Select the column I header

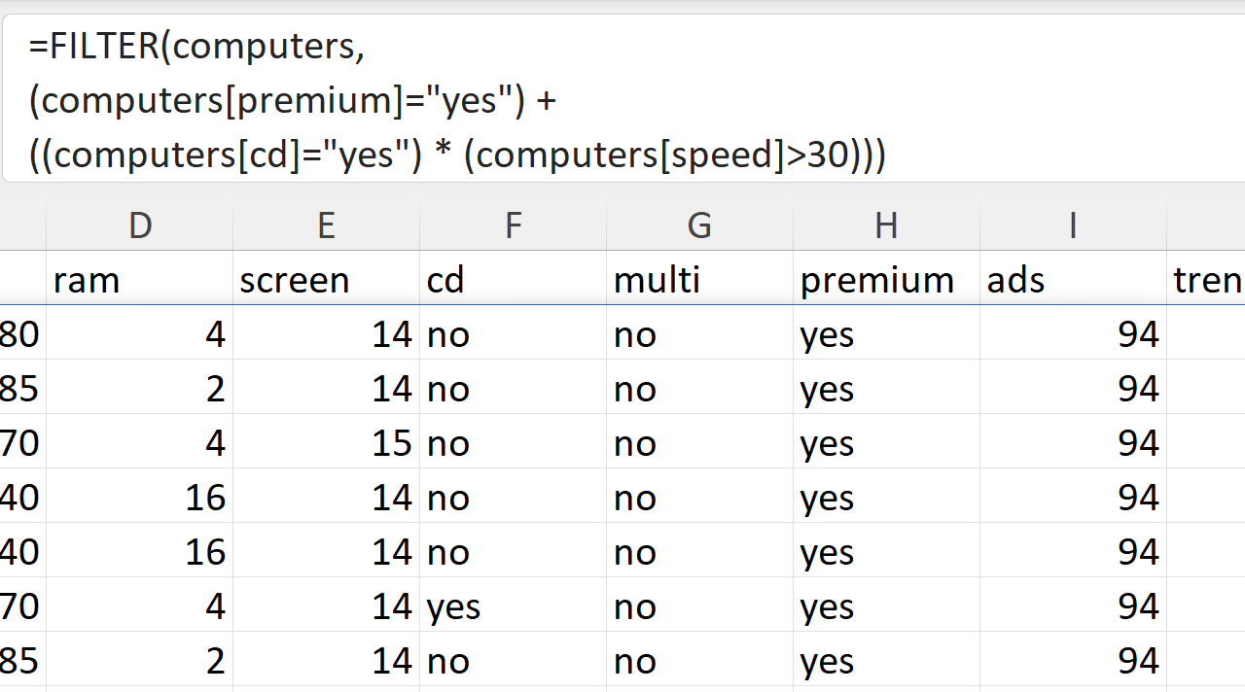coord(1073,225)
